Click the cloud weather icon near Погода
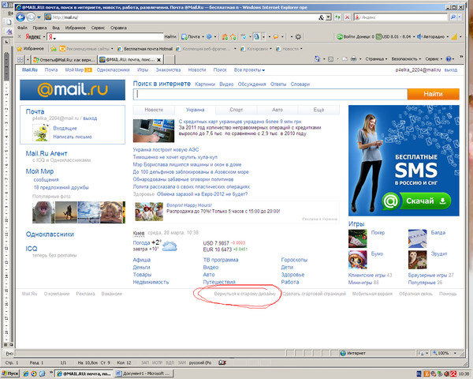 [x=169, y=246]
